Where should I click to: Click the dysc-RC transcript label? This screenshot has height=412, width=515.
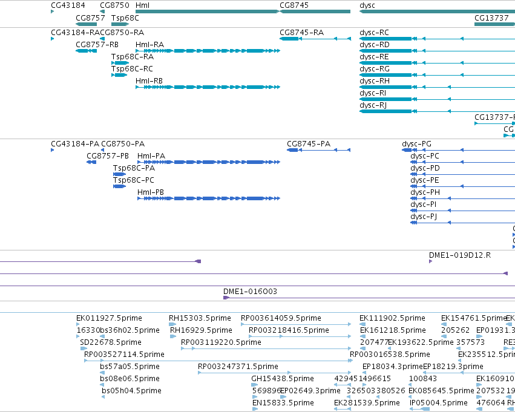pyautogui.click(x=374, y=33)
